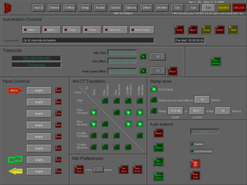Screen dimensions: 247x185
Task: Toggle WACT Play Reverse to Shuttle Forward
Action: (128, 124)
